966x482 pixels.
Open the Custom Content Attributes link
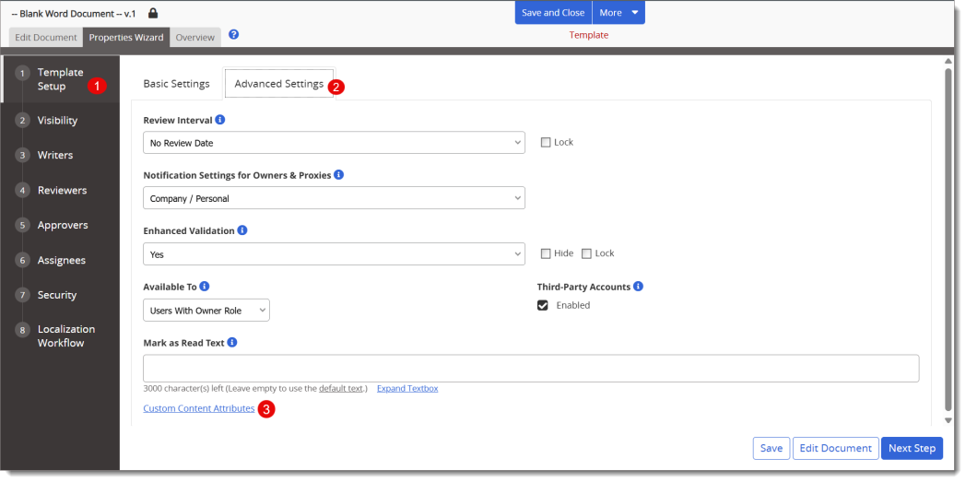click(199, 408)
